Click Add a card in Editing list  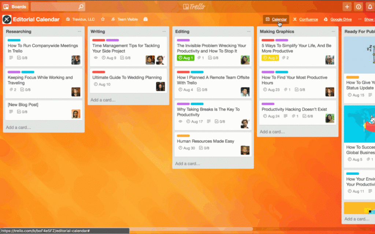188,164
